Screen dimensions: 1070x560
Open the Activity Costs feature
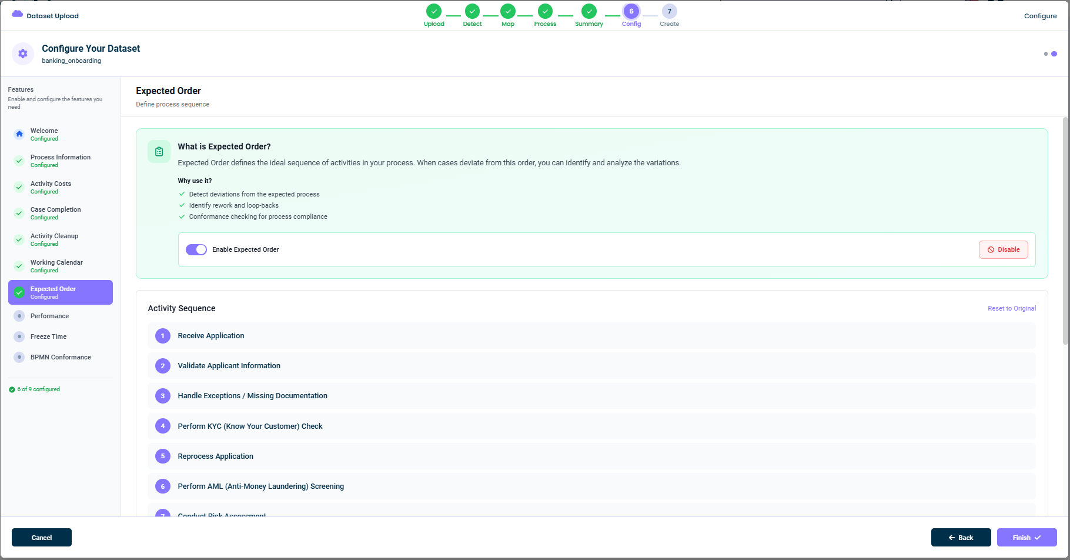pos(61,187)
